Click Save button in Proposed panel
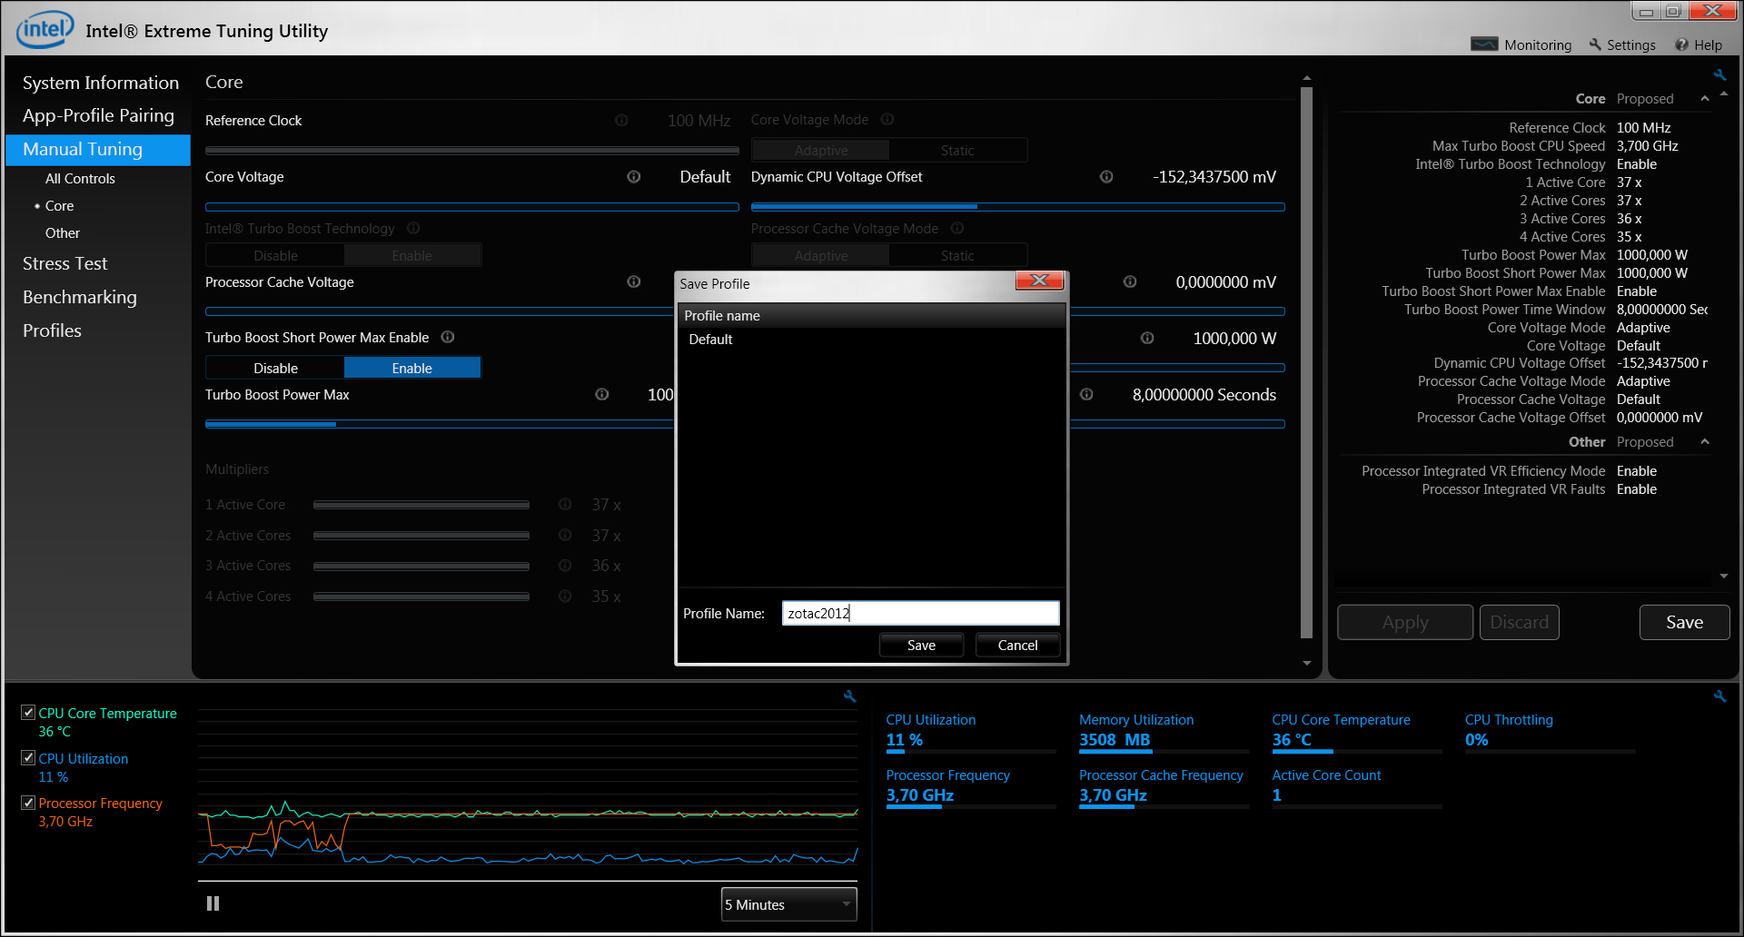 tap(1684, 622)
